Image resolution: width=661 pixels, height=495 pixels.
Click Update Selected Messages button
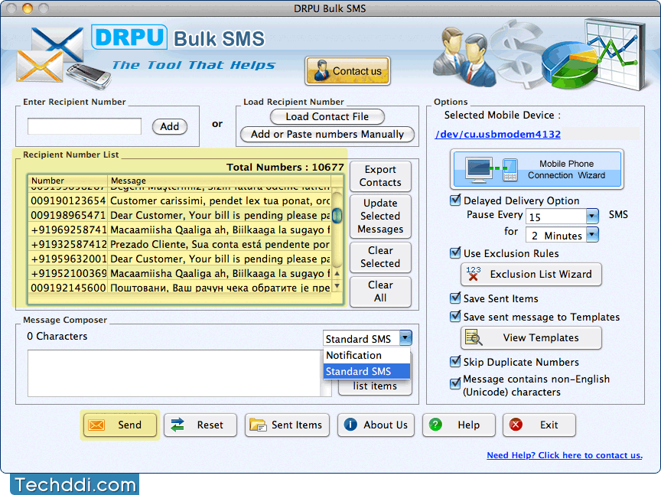pyautogui.click(x=380, y=216)
